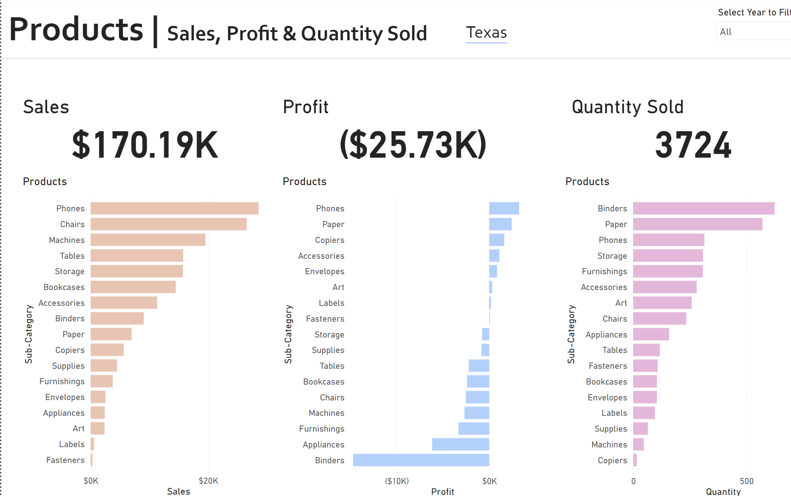791x496 pixels.
Task: Click the Paper bar in Profit chart
Action: point(500,224)
